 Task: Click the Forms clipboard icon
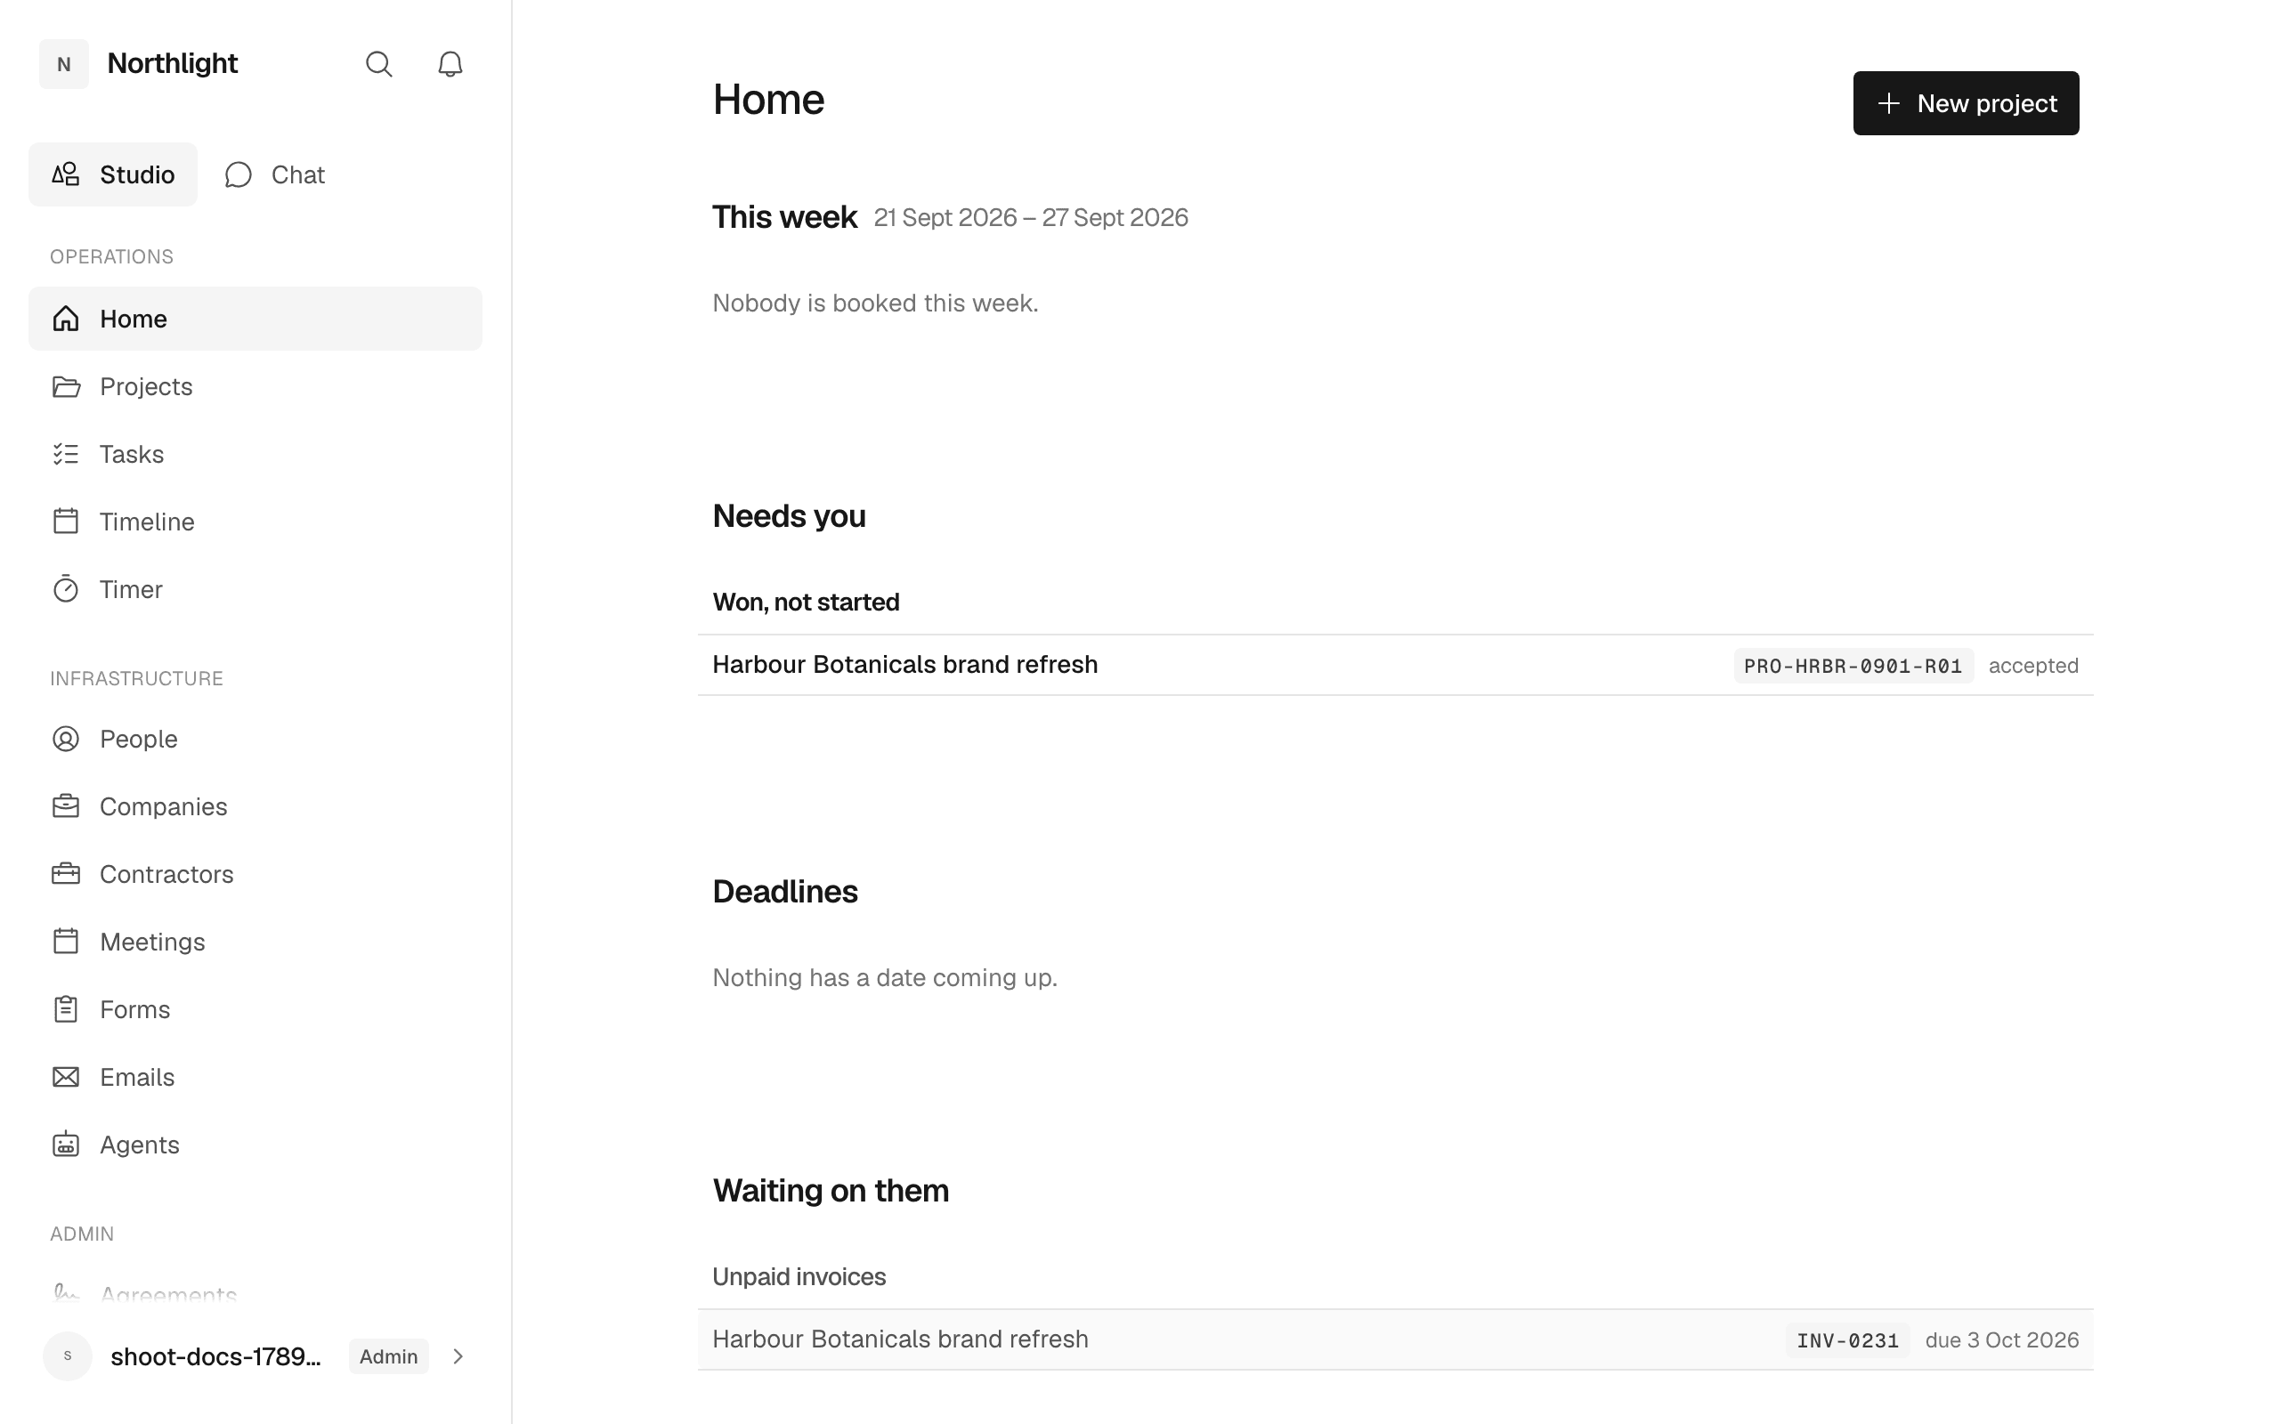66,1008
